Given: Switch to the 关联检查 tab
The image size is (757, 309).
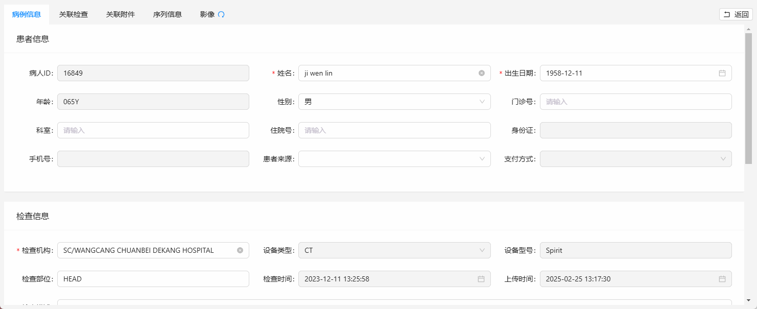Looking at the screenshot, I should click(x=74, y=14).
